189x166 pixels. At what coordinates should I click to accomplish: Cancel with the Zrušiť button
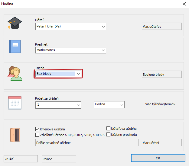(21, 159)
